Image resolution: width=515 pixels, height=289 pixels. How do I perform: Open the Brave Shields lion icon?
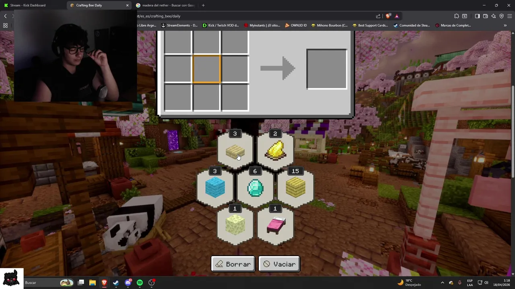[x=388, y=16]
